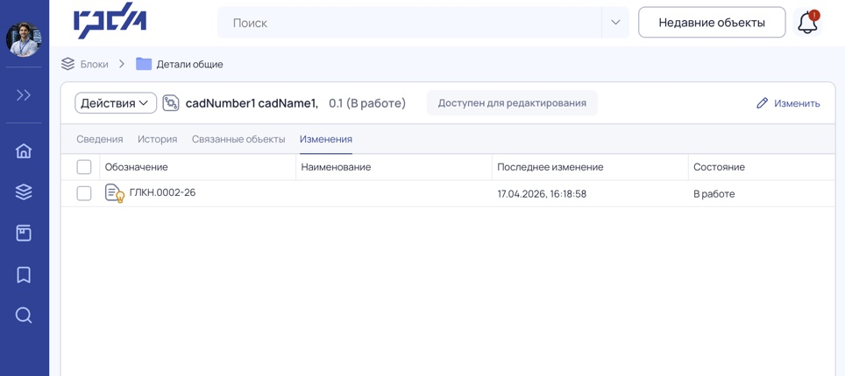Expand the search options dropdown arrow

[x=615, y=23]
